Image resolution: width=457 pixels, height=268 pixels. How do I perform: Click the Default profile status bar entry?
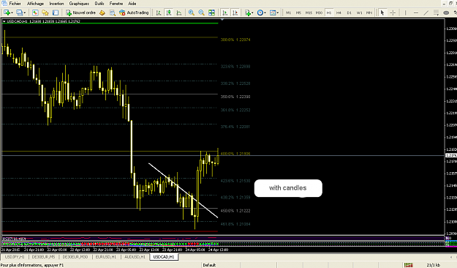coord(209,265)
